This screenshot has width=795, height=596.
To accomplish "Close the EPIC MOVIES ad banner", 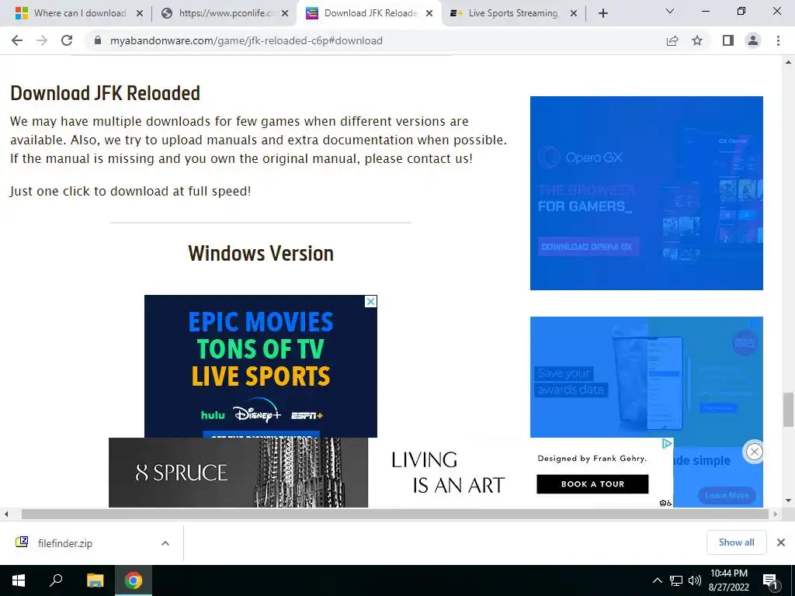I will pyautogui.click(x=370, y=302).
